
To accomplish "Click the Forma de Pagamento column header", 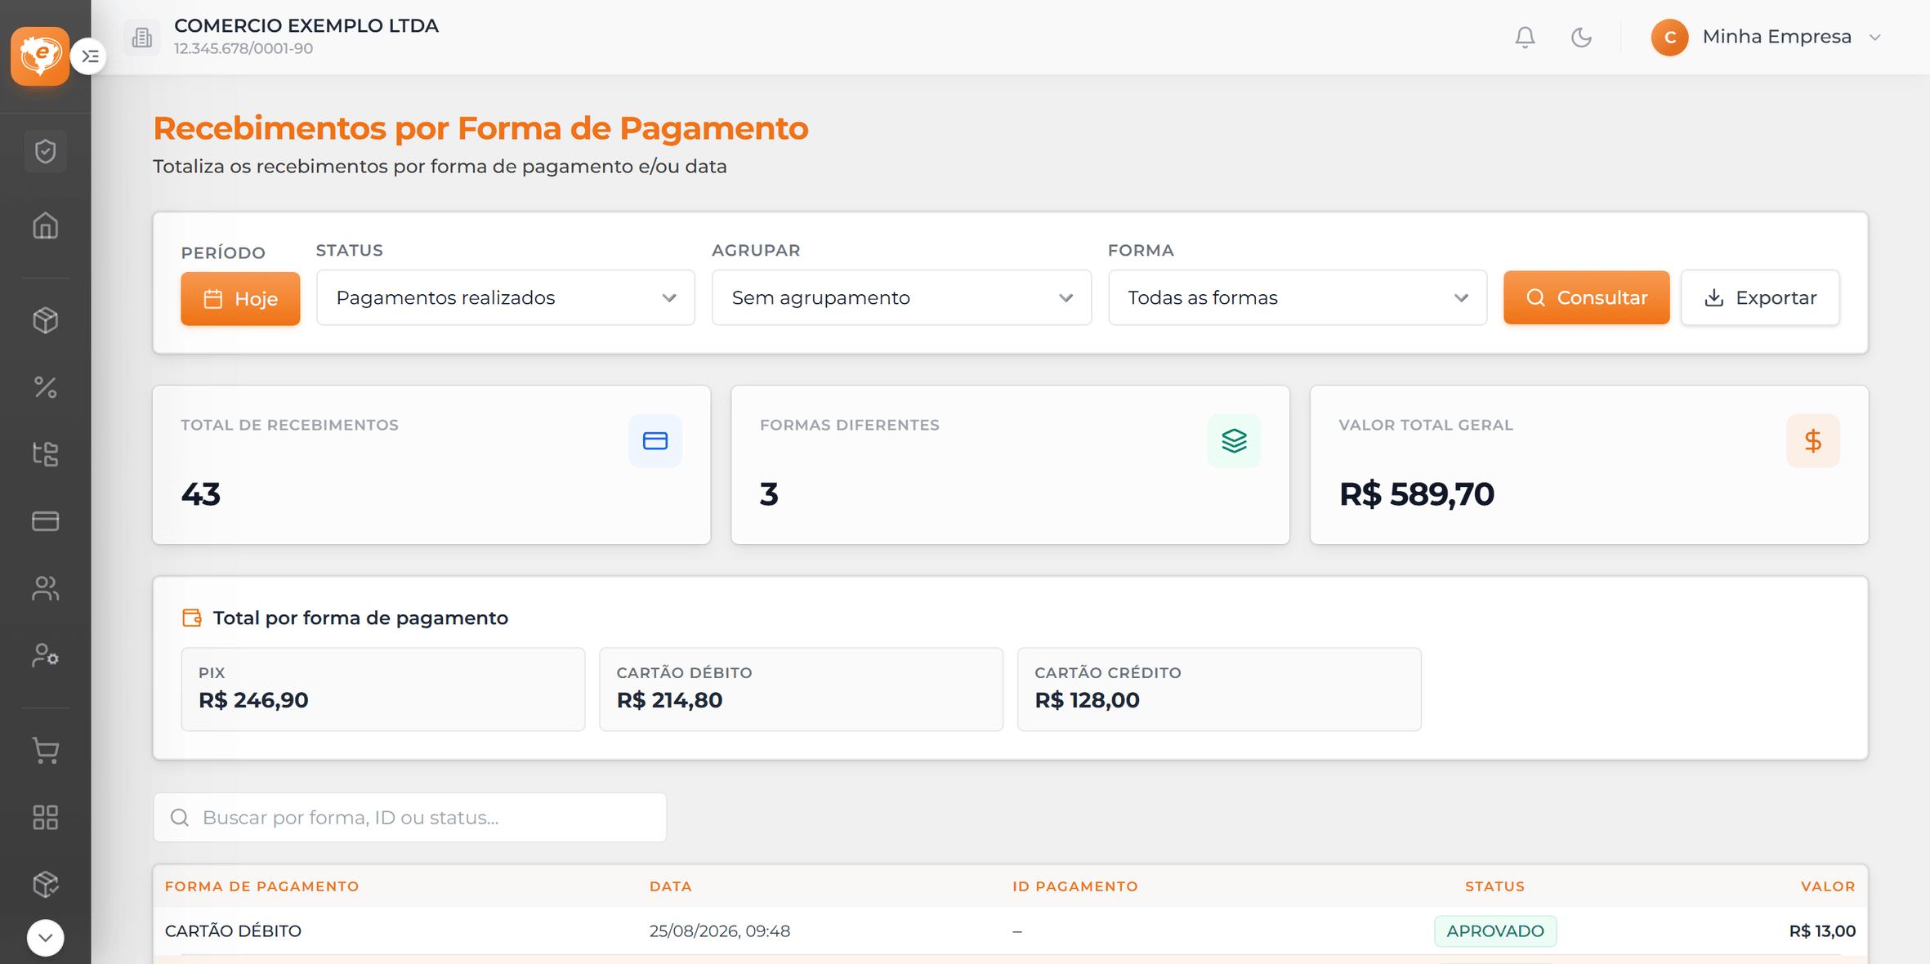I will click(x=262, y=886).
